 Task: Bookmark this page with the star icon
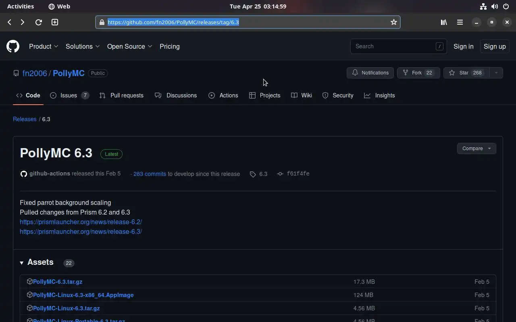394,22
